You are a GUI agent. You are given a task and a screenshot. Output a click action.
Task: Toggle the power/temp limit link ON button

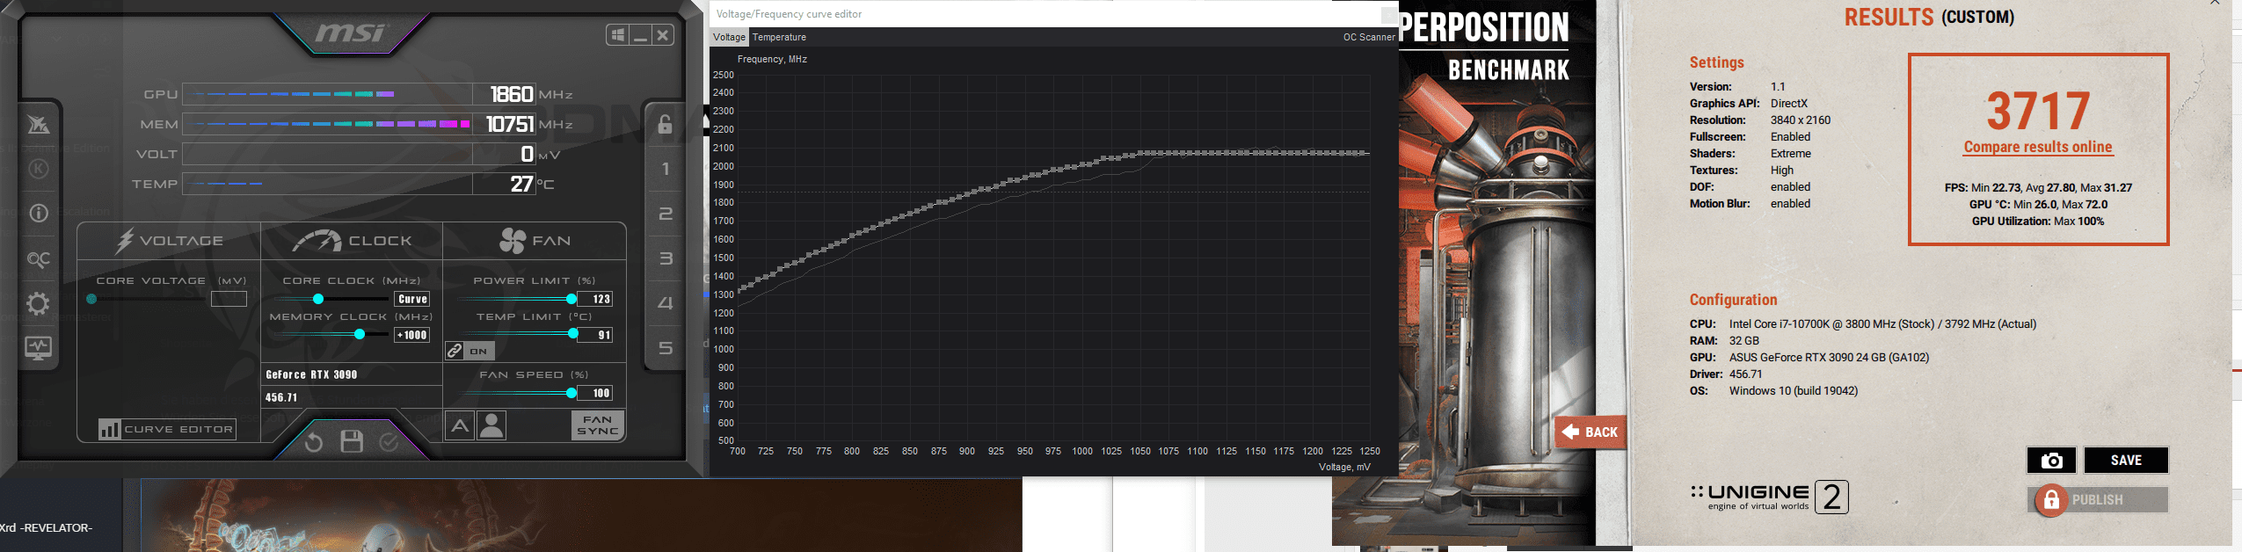(x=470, y=351)
